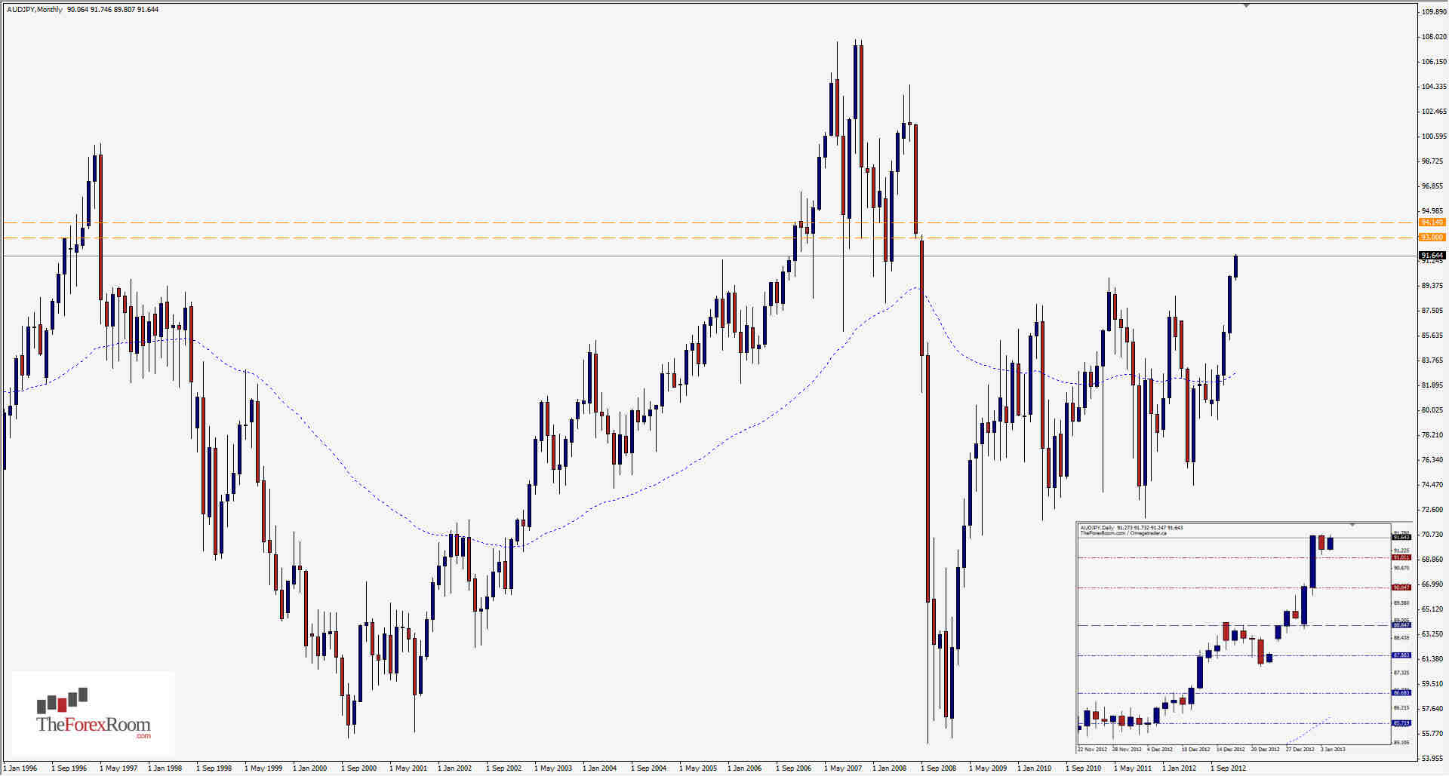Select the red 90.047 level tag in daily inset
Image resolution: width=1449 pixels, height=776 pixels.
(x=1401, y=587)
